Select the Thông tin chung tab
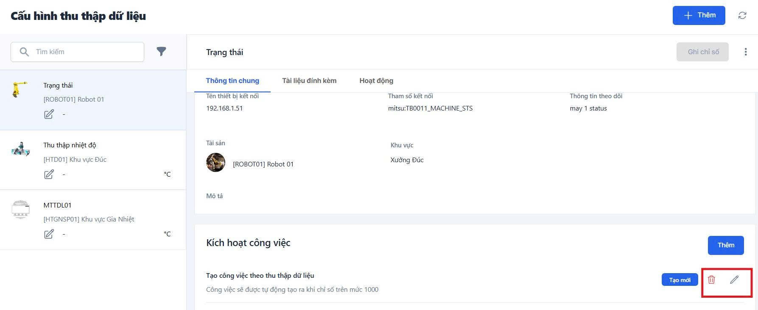 pyautogui.click(x=232, y=81)
